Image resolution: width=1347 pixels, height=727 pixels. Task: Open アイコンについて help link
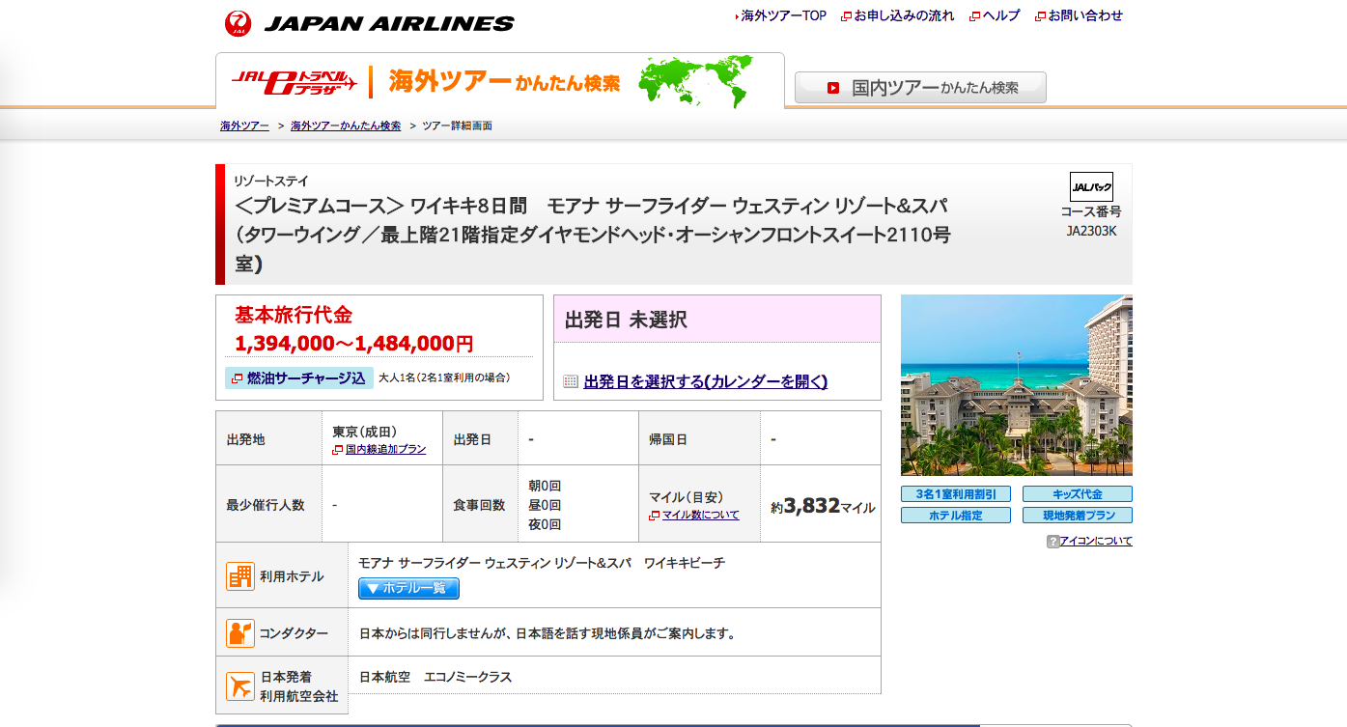pyautogui.click(x=1096, y=541)
